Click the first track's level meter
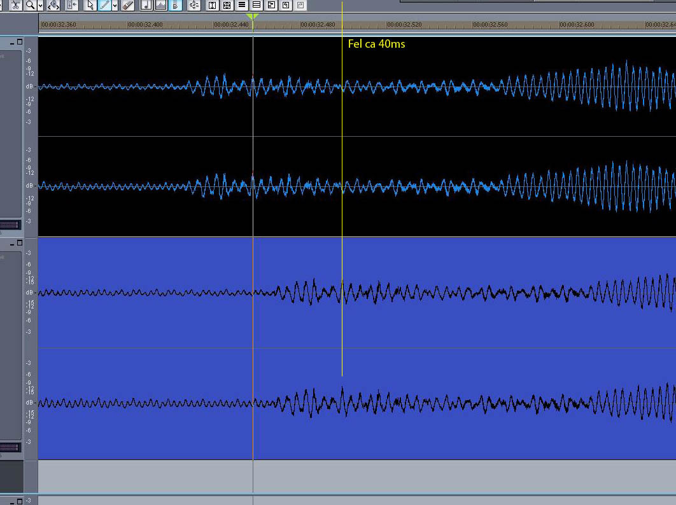Screen dimensions: 676x505 10,225
